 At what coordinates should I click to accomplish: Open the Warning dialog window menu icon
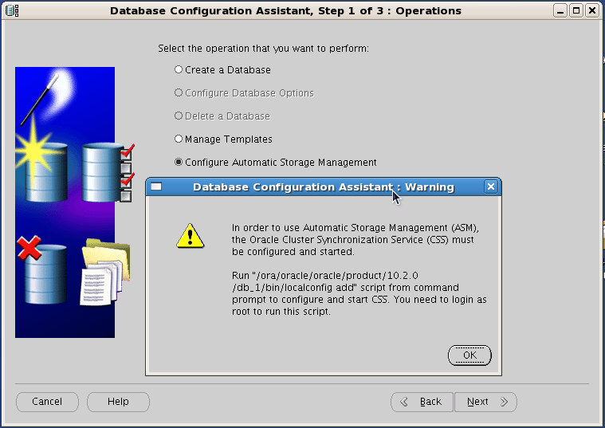click(156, 187)
